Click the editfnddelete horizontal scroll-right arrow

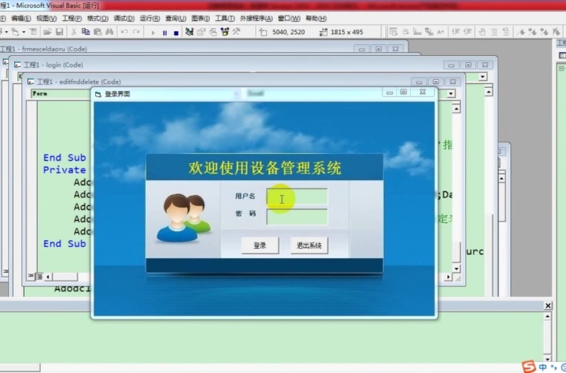click(x=448, y=277)
